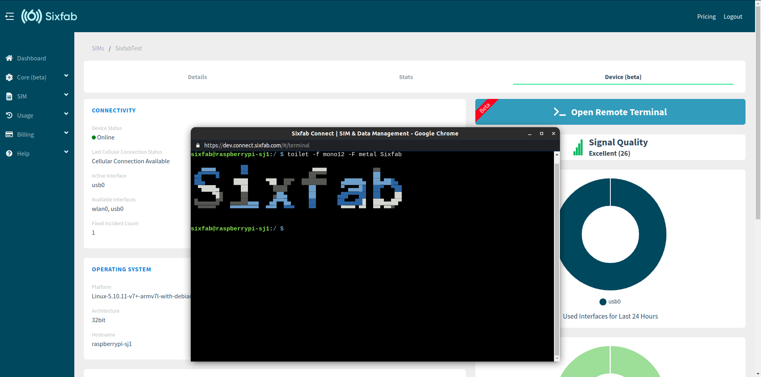761x377 pixels.
Task: Collapse the sidebar with the hamburger icon
Action: pyautogui.click(x=10, y=16)
